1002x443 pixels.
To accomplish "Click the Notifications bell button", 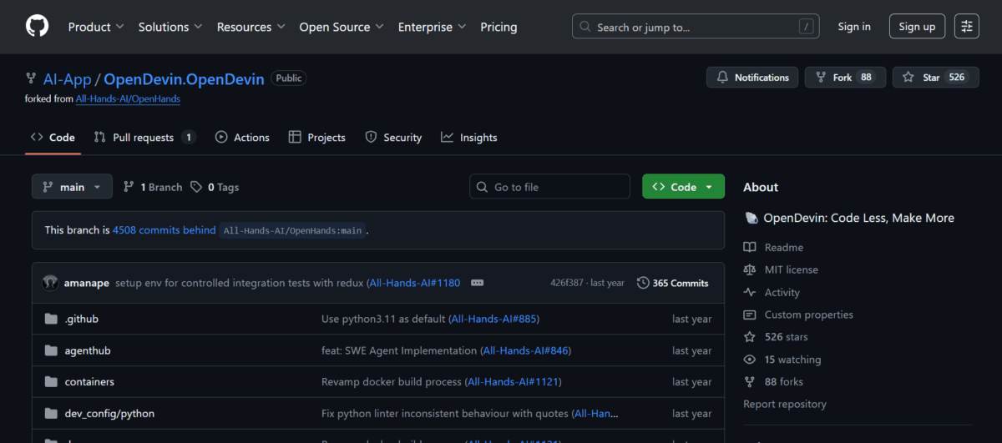I will point(752,78).
